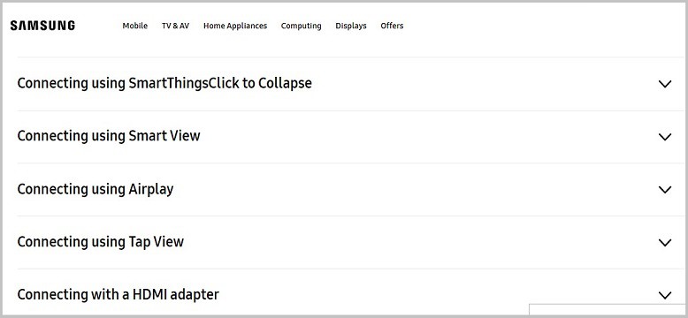
Task: Click the 'Connecting with a HDMI adapter' heading
Action: (118, 294)
